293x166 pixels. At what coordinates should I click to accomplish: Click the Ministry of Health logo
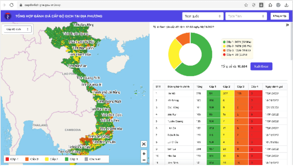click(x=8, y=16)
